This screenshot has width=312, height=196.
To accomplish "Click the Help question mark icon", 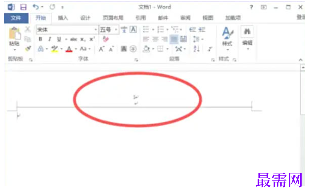I will click(x=251, y=7).
